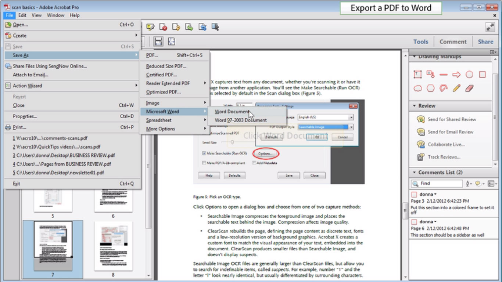Viewport: 502px width, 282px height.
Task: Enter read mode with the expand arrows icon
Action: 490,27
